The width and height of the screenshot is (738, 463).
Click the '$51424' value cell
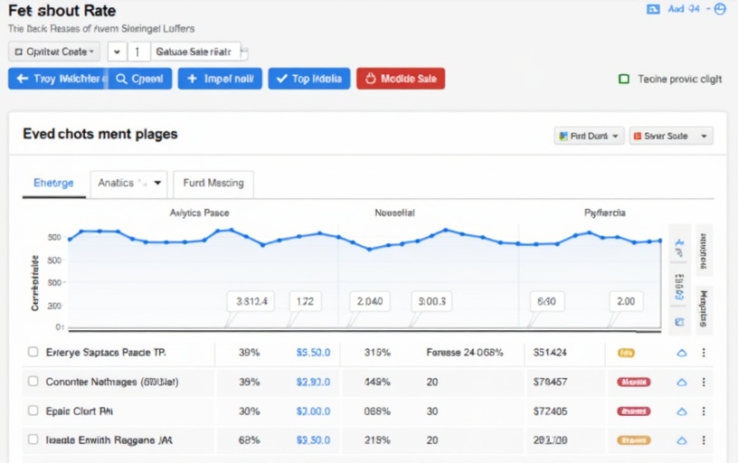550,353
